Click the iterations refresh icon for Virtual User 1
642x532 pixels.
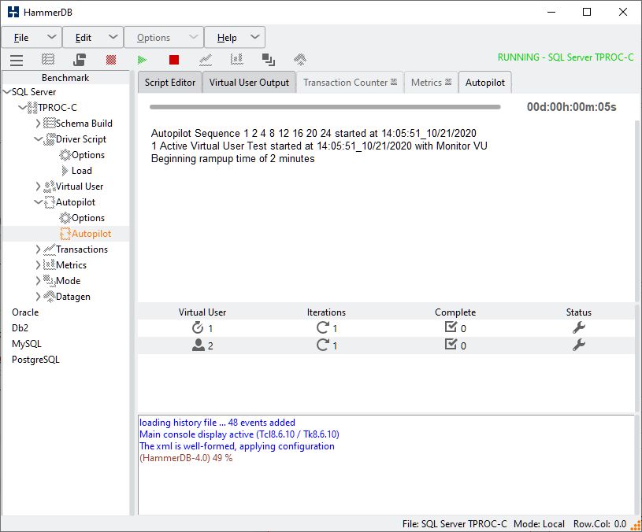coord(323,327)
